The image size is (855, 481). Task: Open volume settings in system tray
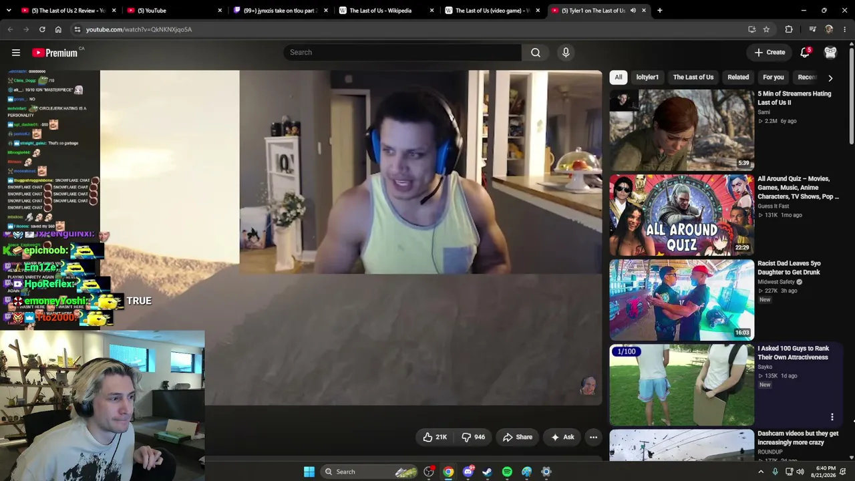click(800, 472)
